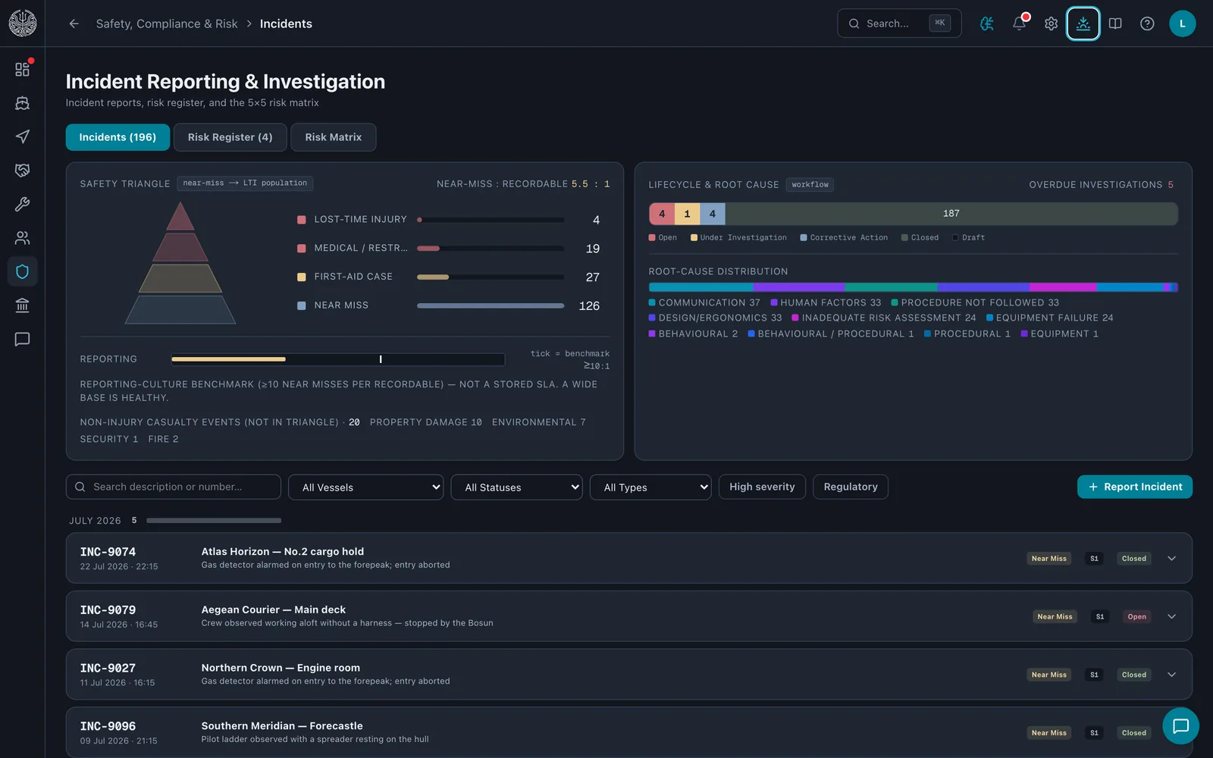Select the shield safety icon in sidebar
Image resolution: width=1213 pixels, height=758 pixels.
[x=22, y=271]
